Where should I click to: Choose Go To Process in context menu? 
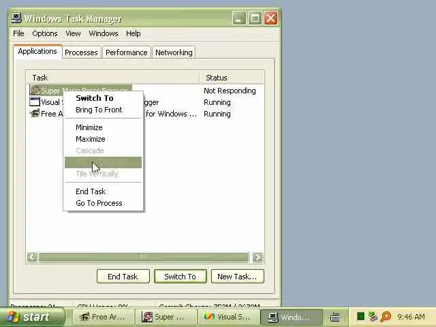(x=103, y=203)
